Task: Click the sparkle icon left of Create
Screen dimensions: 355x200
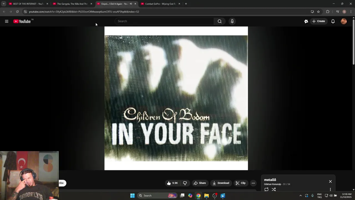Action: point(306,21)
